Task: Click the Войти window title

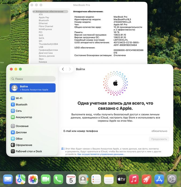Action: coord(80,69)
